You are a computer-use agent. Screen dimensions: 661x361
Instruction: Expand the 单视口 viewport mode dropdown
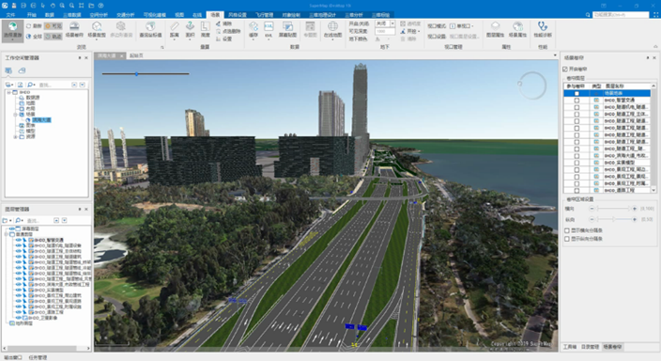[x=462, y=26]
